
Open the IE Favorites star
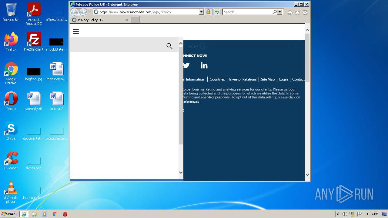297,12
